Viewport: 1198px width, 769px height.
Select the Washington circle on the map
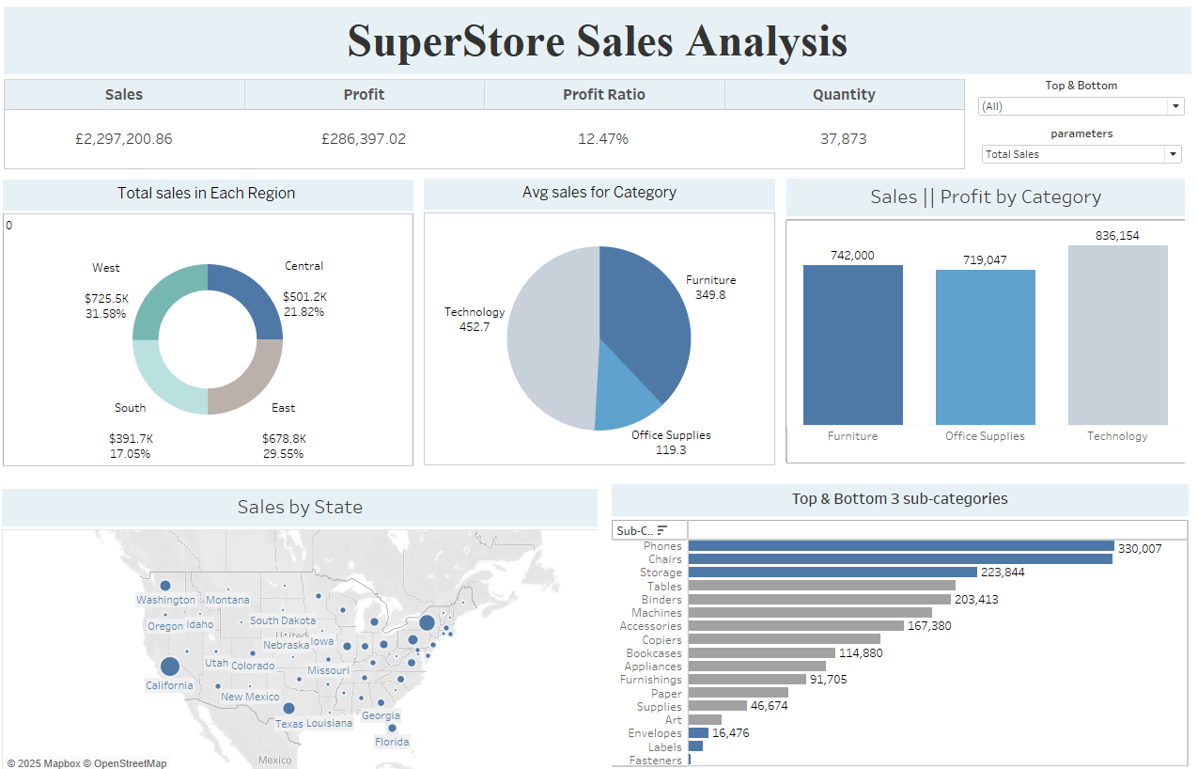click(x=165, y=586)
